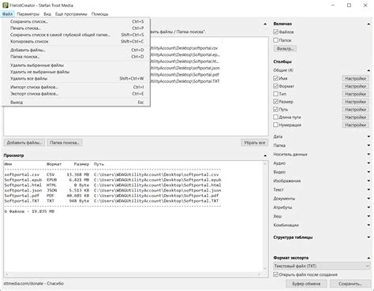Expand the Изображения columns group
The width and height of the screenshot is (374, 291).
pyautogui.click(x=368, y=181)
